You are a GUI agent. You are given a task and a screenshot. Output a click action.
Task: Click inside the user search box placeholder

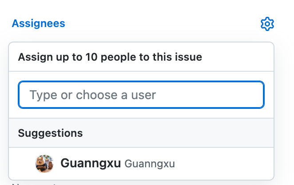tap(93, 95)
